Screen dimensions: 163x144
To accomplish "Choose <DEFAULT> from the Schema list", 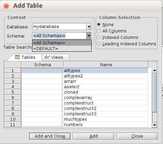I will (62, 49).
